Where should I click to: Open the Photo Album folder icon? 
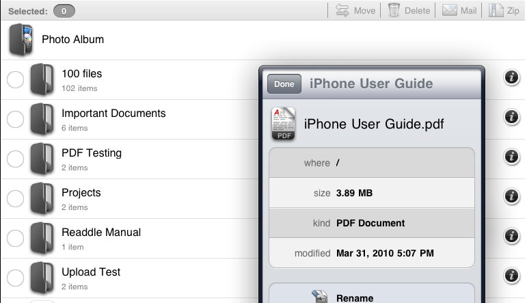(21, 40)
